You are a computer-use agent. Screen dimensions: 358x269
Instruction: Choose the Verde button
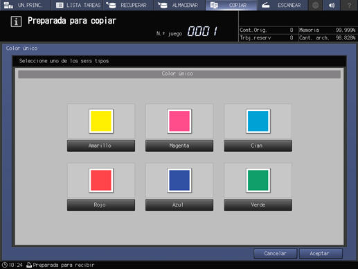click(258, 205)
